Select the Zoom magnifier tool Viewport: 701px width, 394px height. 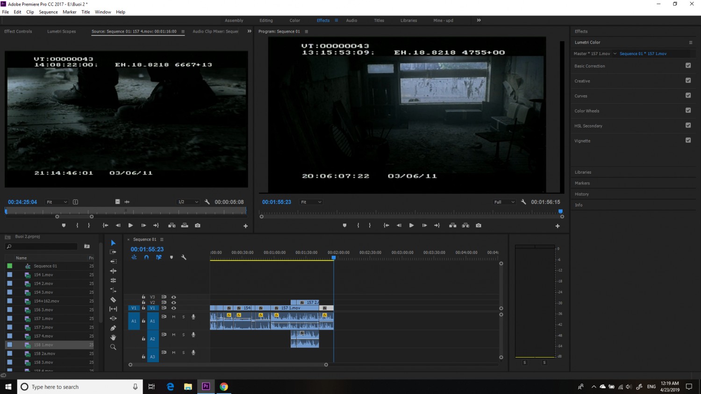pyautogui.click(x=113, y=347)
